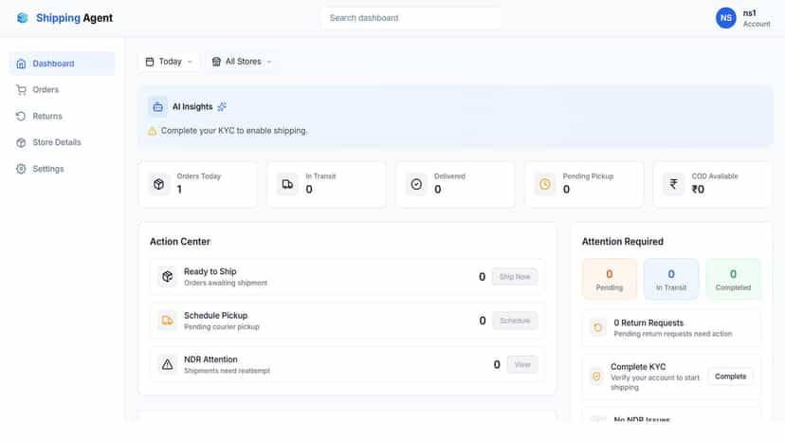This screenshot has width=785, height=442.
Task: Click the Settings gear icon
Action: point(21,169)
